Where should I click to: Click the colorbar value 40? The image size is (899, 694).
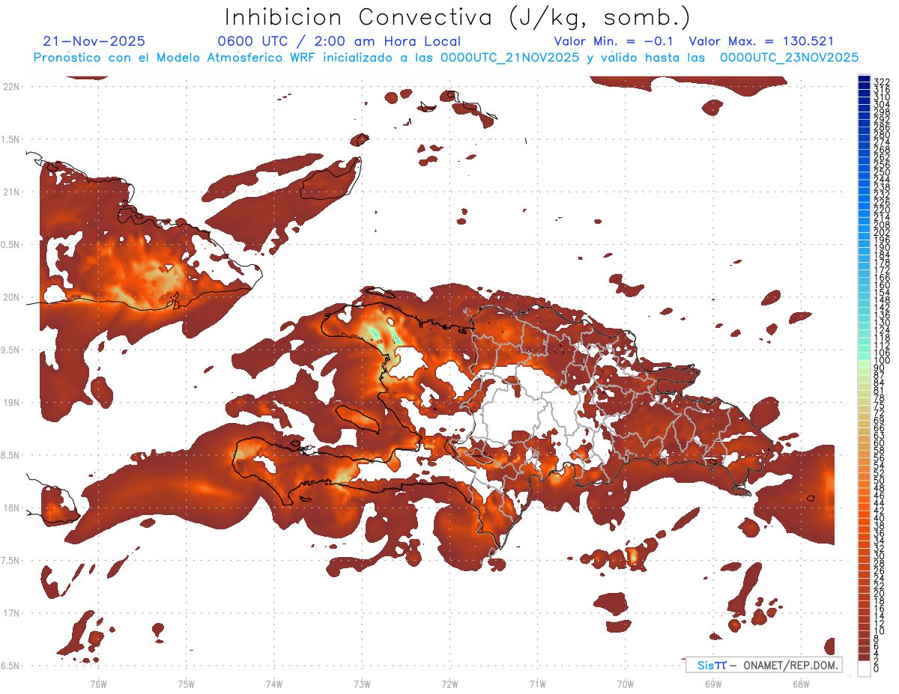pyautogui.click(x=880, y=518)
